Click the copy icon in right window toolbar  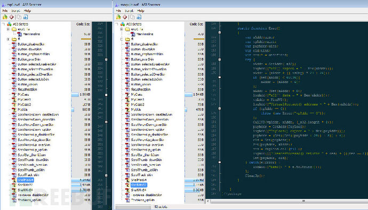(x=132, y=17)
